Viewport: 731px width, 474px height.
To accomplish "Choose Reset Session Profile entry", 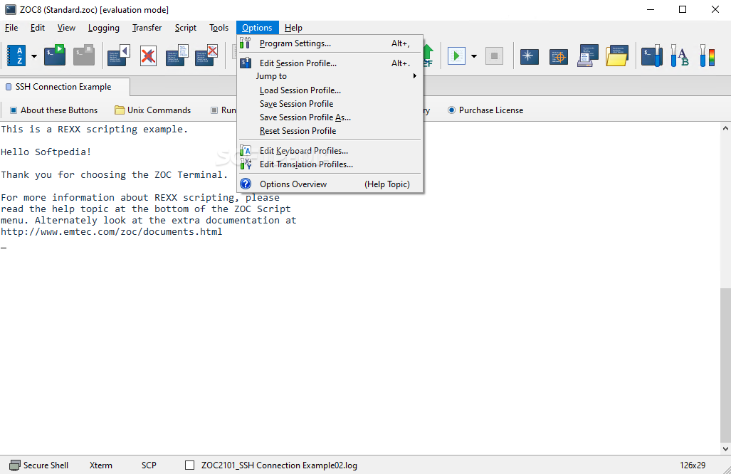I will 330,130.
